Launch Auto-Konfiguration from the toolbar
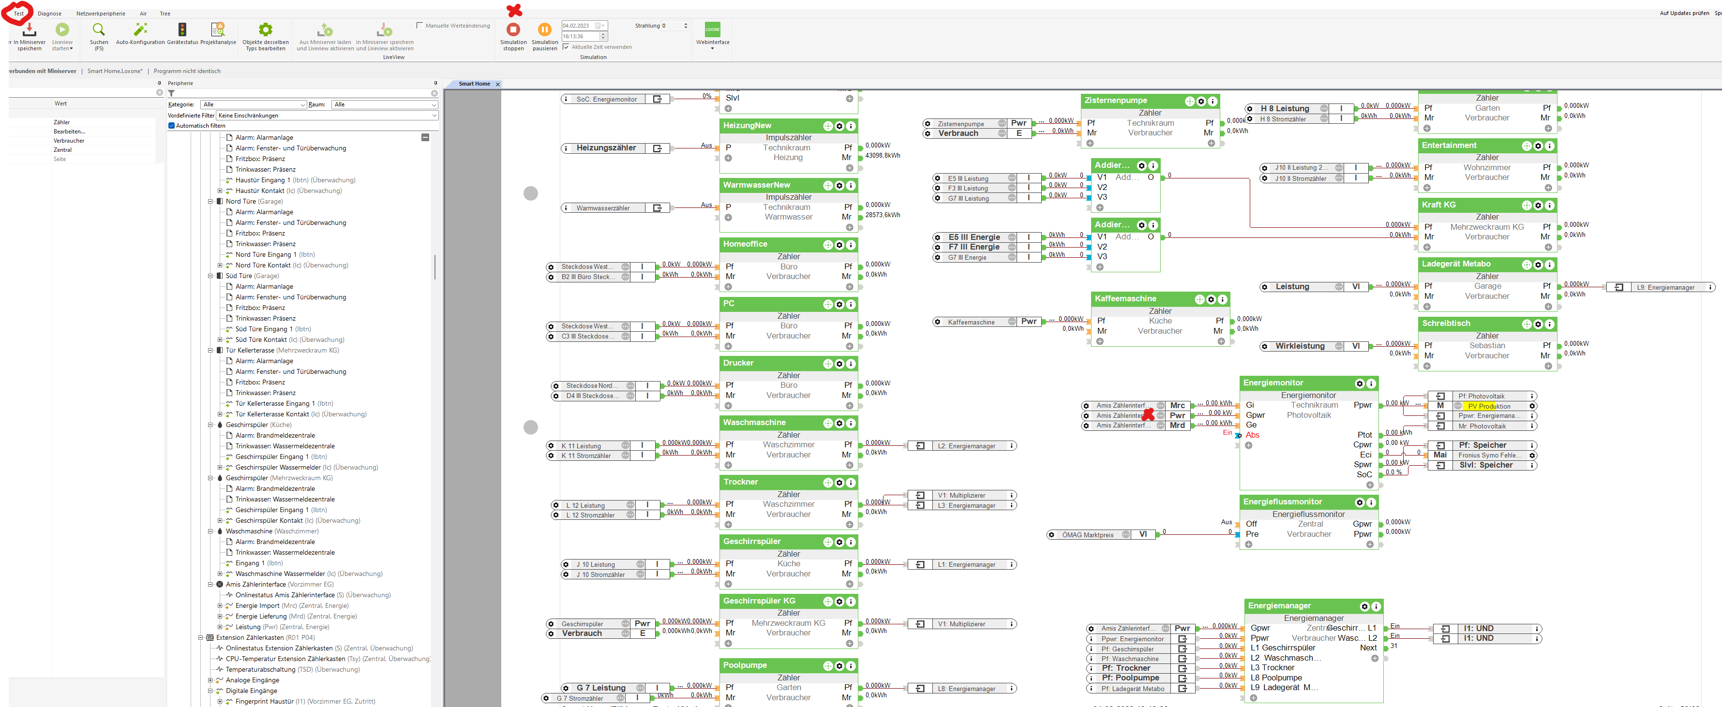Image resolution: width=1722 pixels, height=707 pixels. click(x=140, y=30)
